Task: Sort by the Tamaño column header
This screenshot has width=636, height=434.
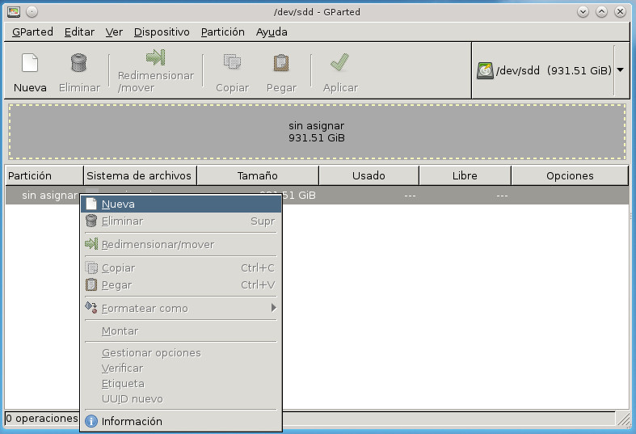Action: pos(258,175)
